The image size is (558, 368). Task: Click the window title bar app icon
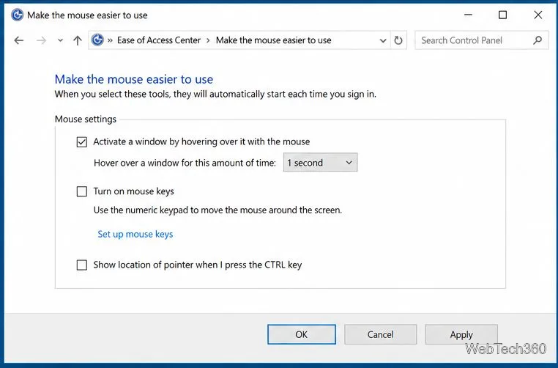click(x=17, y=15)
